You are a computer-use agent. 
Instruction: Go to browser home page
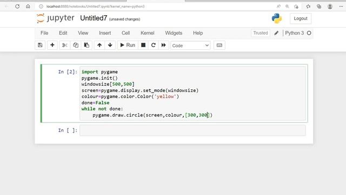coord(28,6)
